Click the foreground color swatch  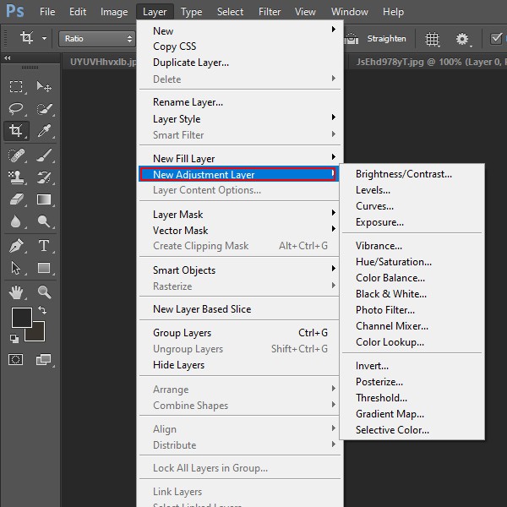pyautogui.click(x=21, y=318)
